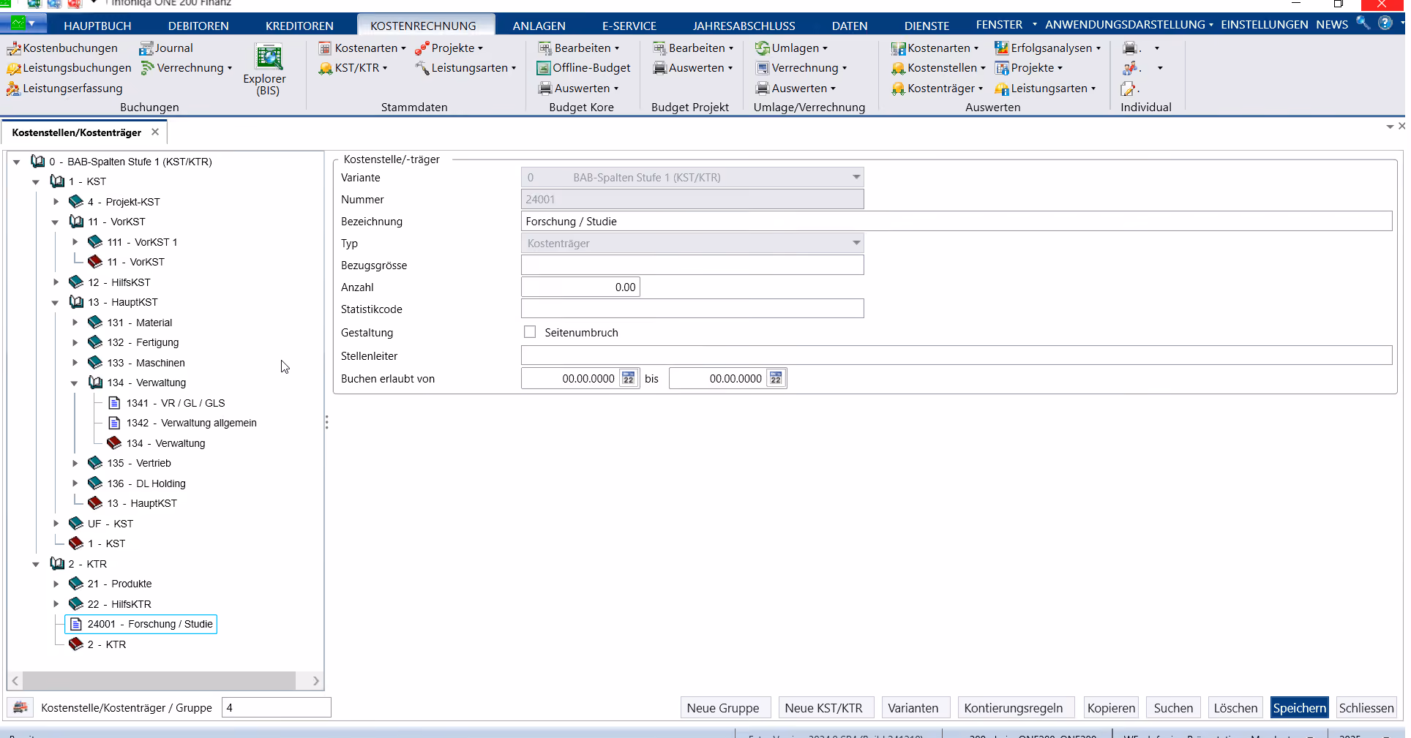Open Kostenstellen dropdown in Auswerten
This screenshot has width=1411, height=738.
pos(939,68)
